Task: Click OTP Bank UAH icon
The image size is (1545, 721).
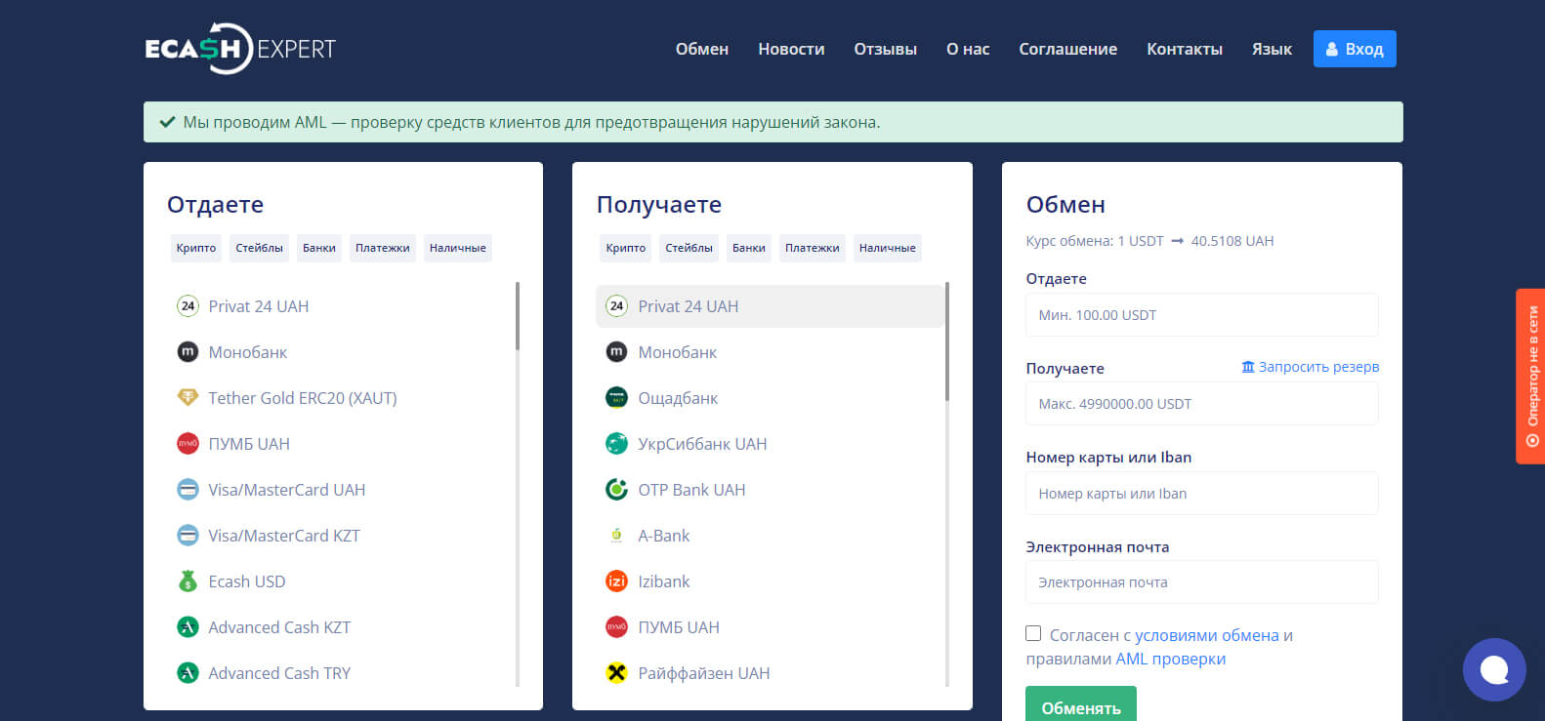Action: click(616, 490)
